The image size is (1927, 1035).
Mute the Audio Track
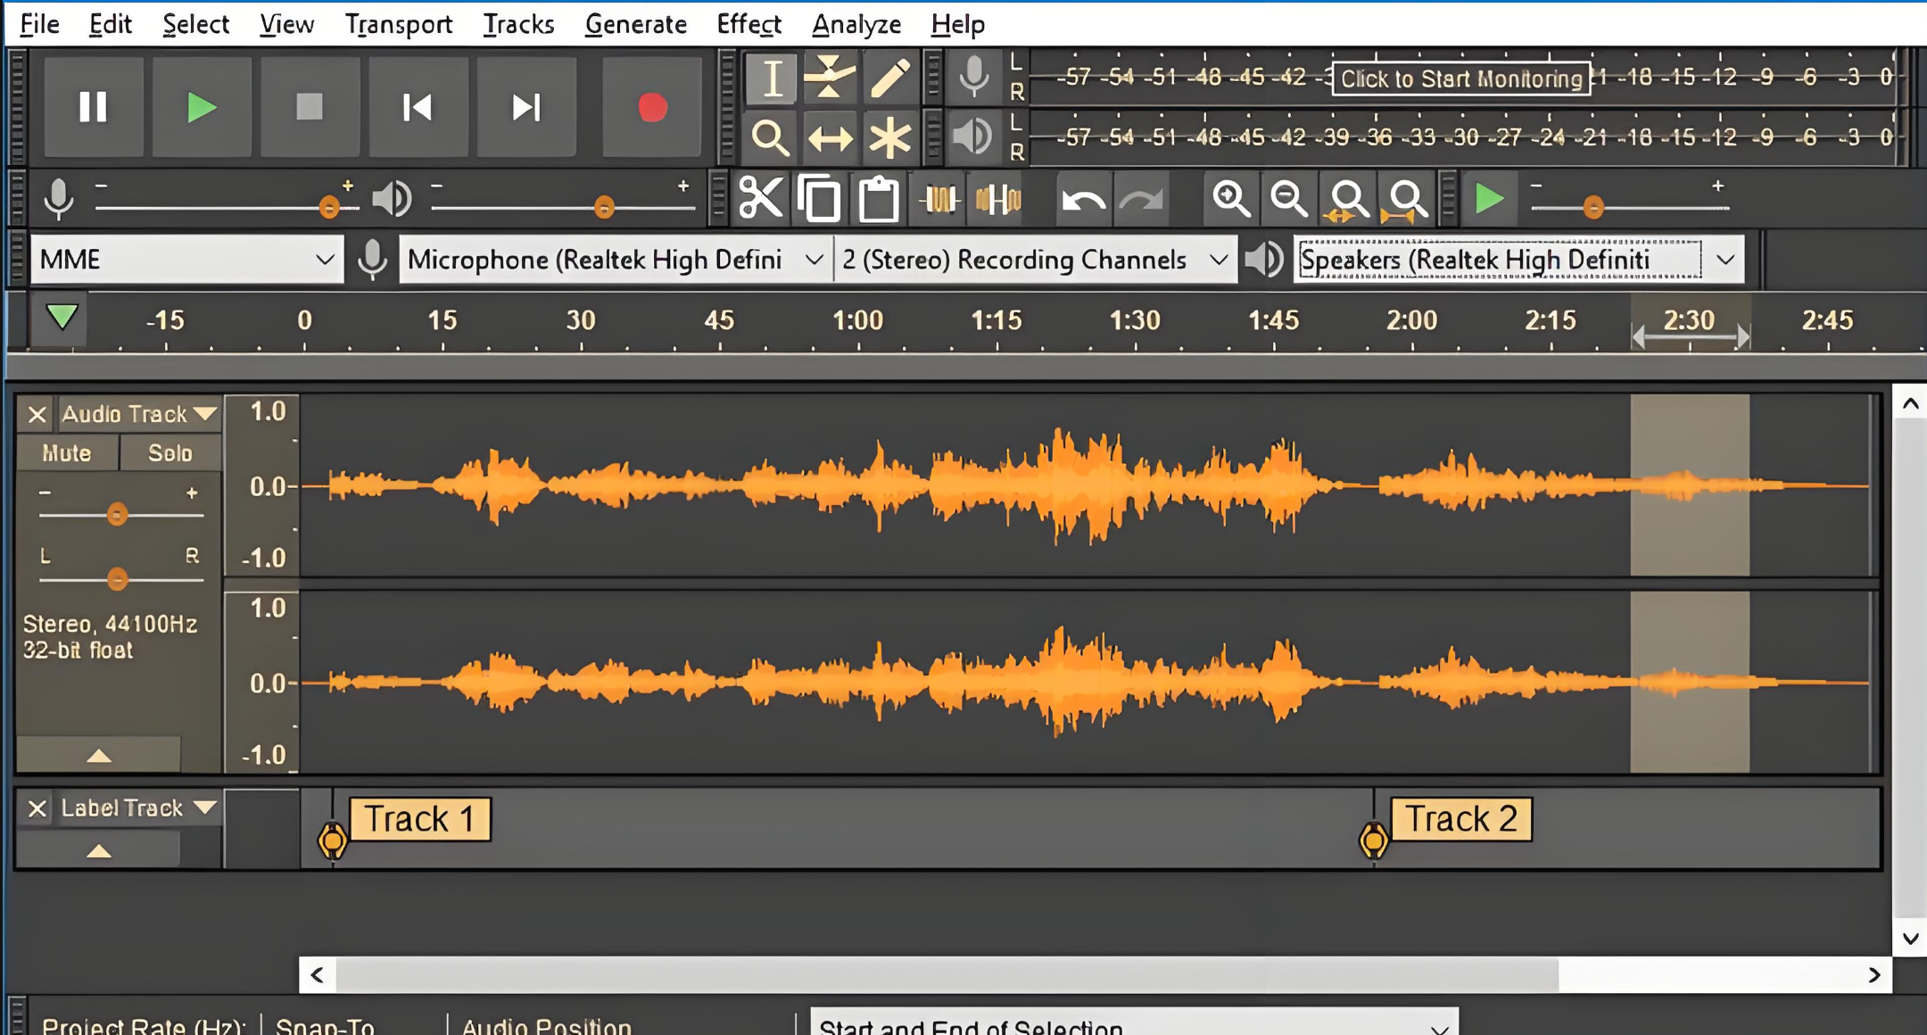pyautogui.click(x=67, y=453)
